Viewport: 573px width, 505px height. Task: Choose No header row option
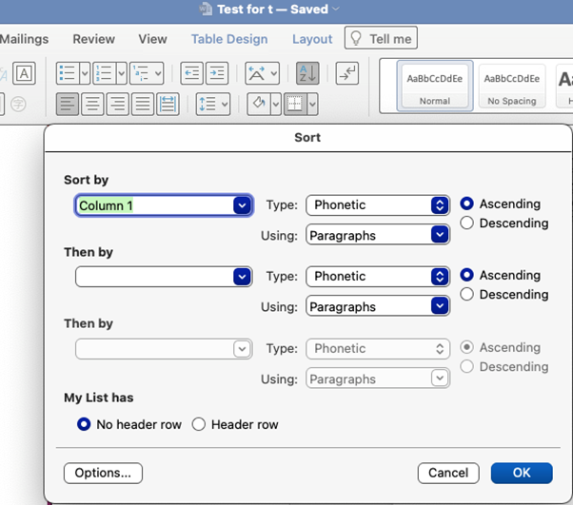[x=84, y=424]
